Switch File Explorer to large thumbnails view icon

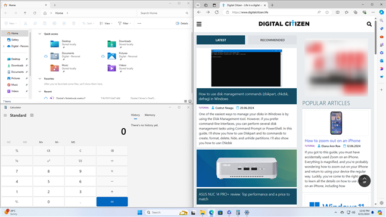click(x=190, y=101)
